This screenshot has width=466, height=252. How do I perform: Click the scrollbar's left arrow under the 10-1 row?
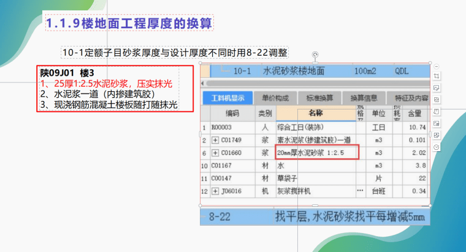coord(203,83)
